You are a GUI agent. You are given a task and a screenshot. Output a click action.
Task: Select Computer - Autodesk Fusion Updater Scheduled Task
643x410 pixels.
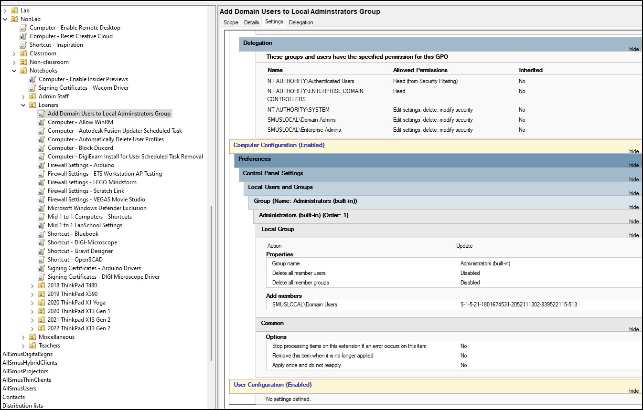[115, 131]
